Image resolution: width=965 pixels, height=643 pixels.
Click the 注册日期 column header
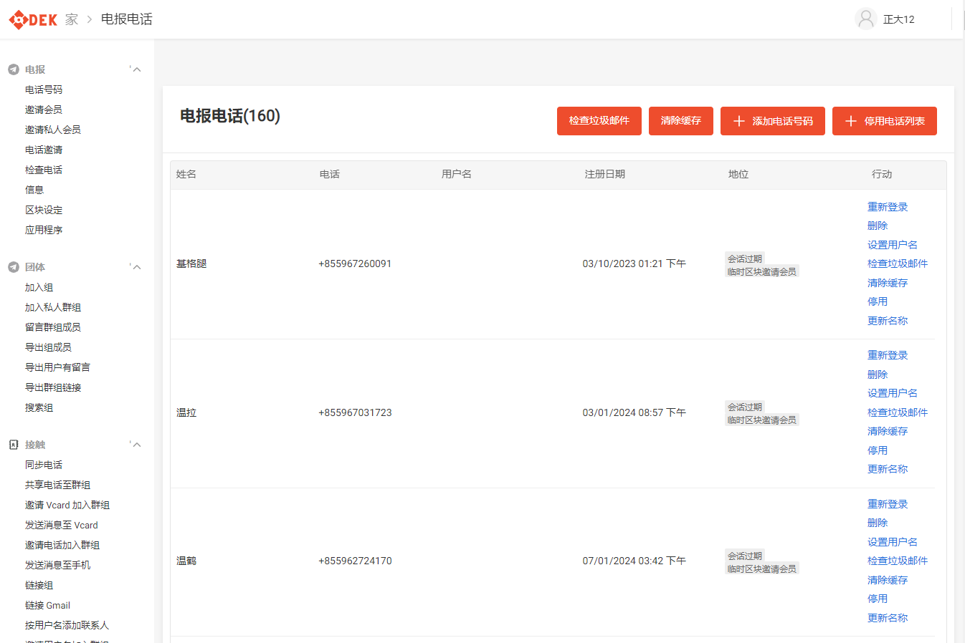[x=605, y=174]
